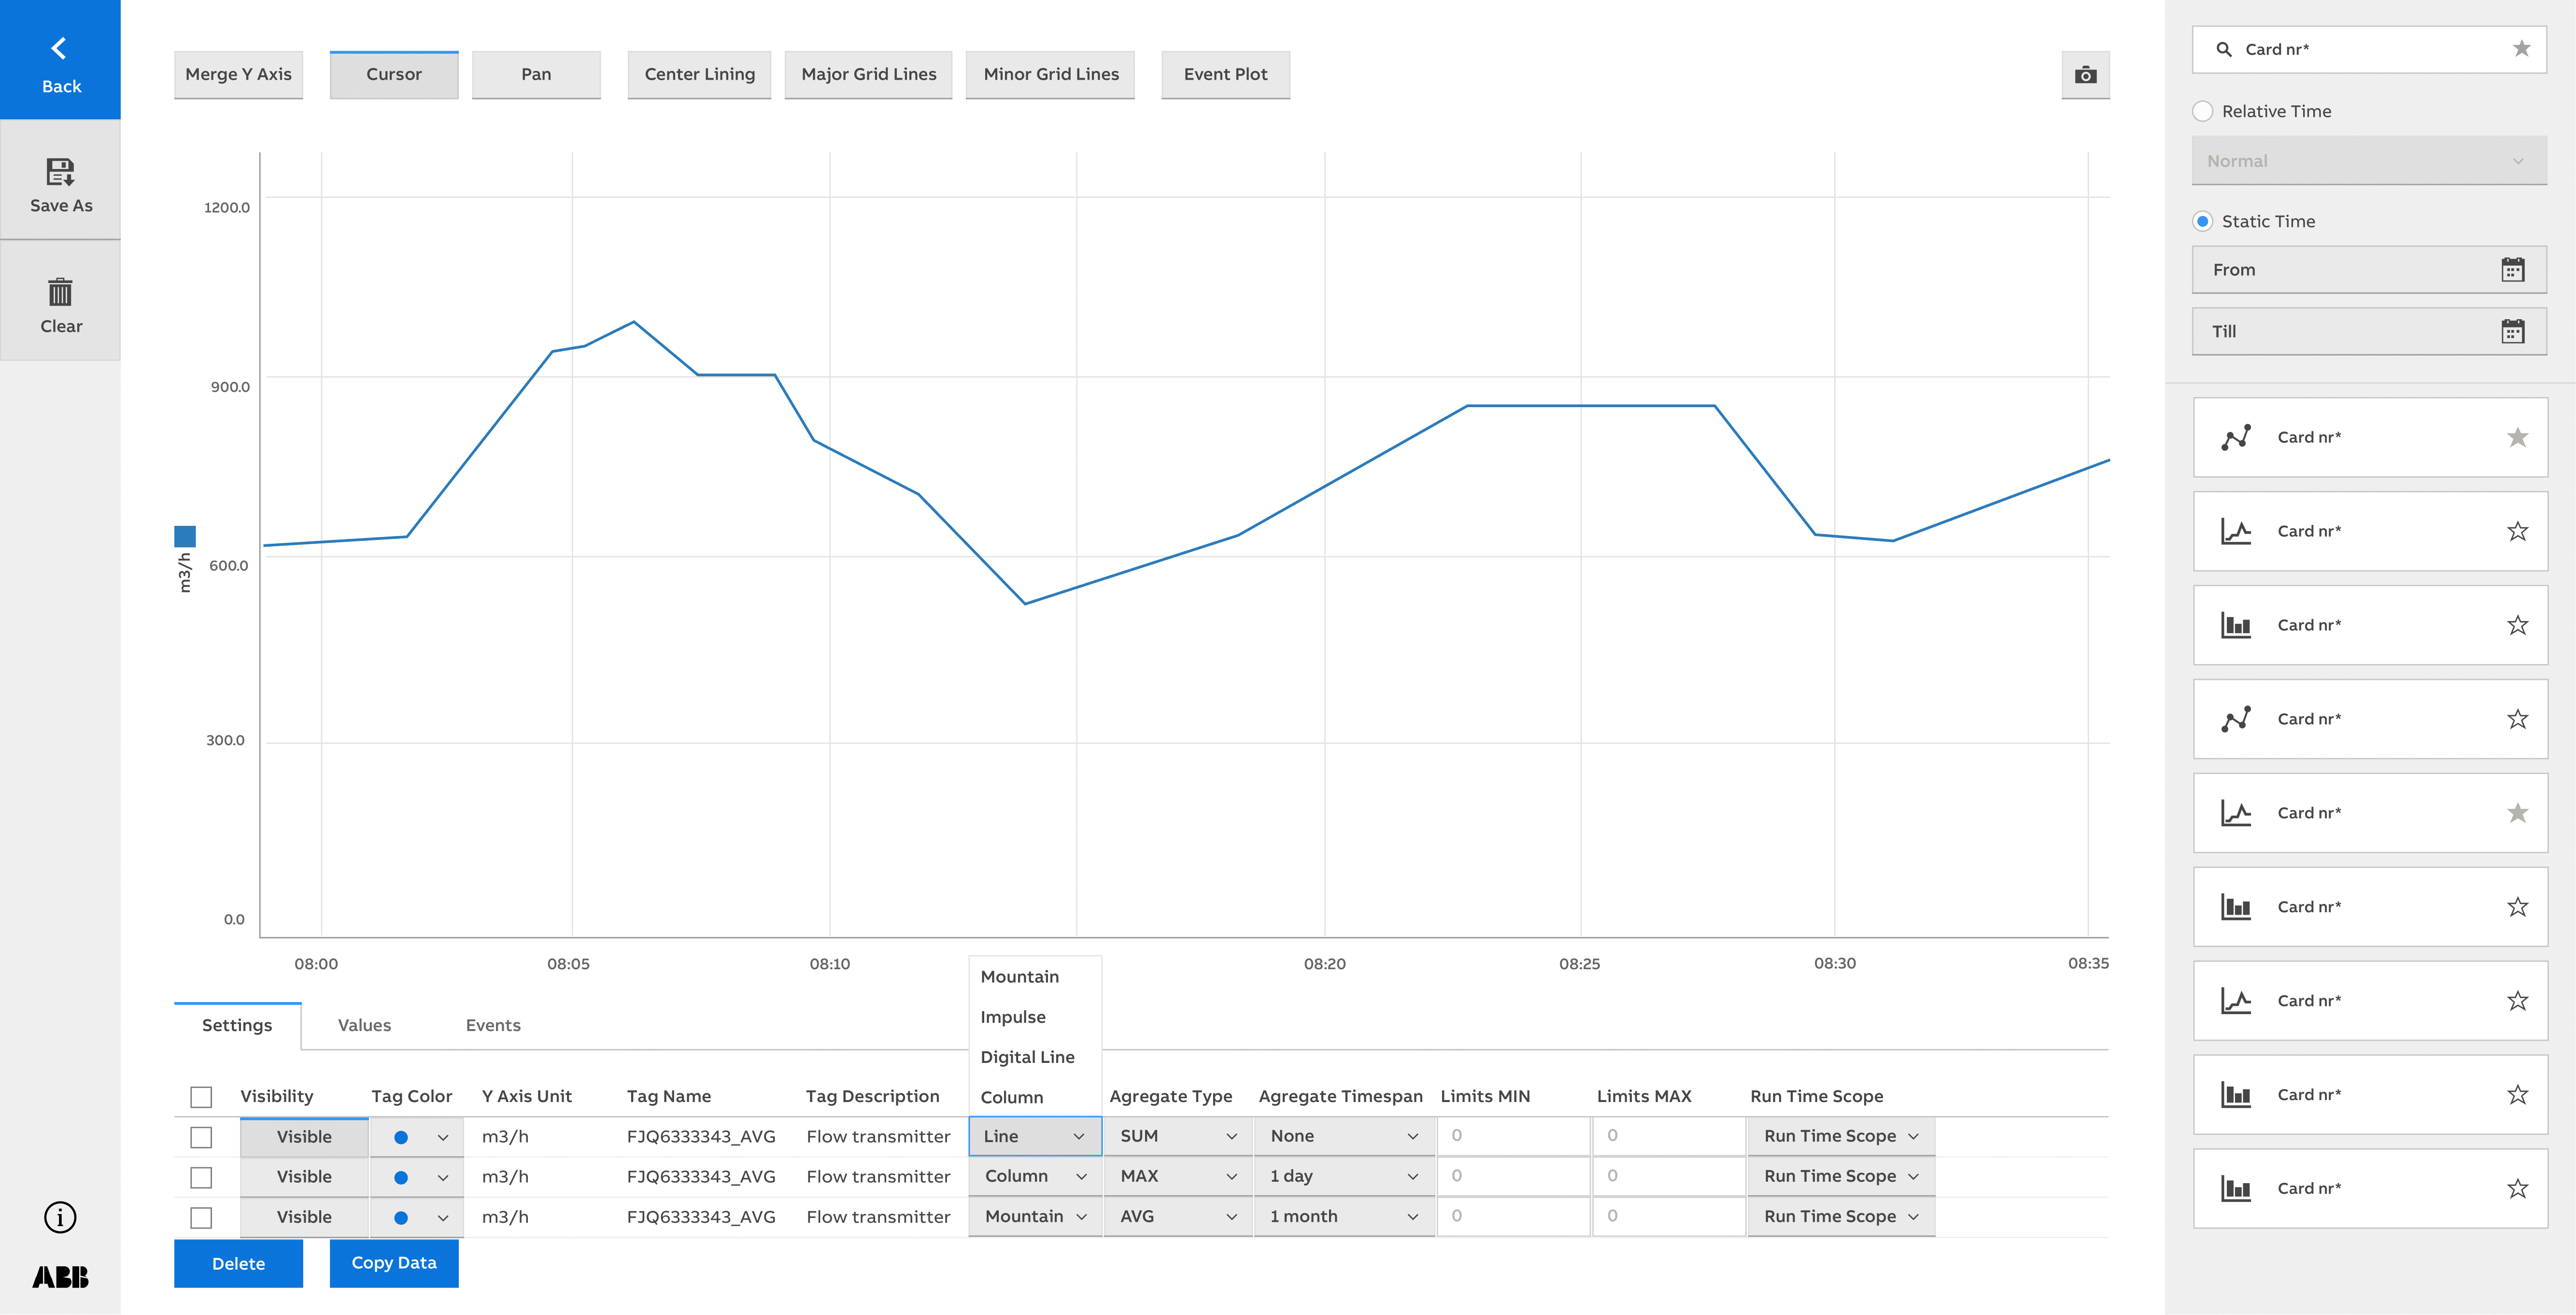Select the Static Time radio button

pyautogui.click(x=2202, y=221)
